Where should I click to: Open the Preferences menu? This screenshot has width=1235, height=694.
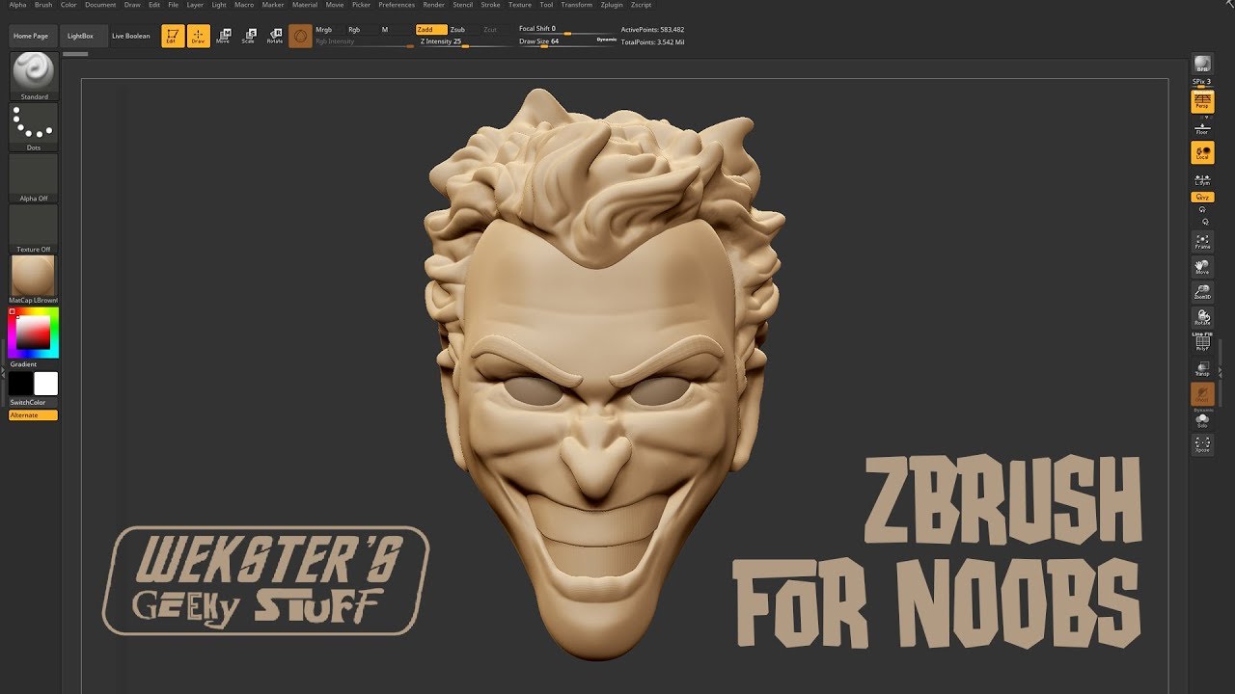click(397, 5)
